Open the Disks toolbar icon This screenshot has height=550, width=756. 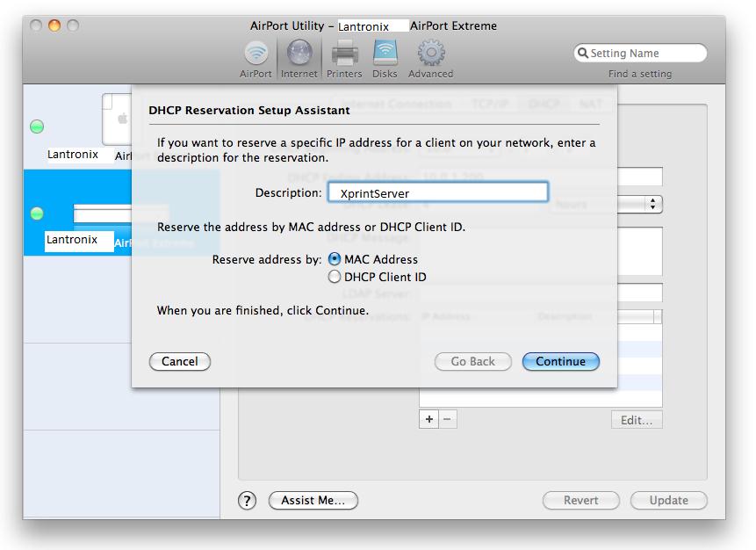[x=385, y=56]
